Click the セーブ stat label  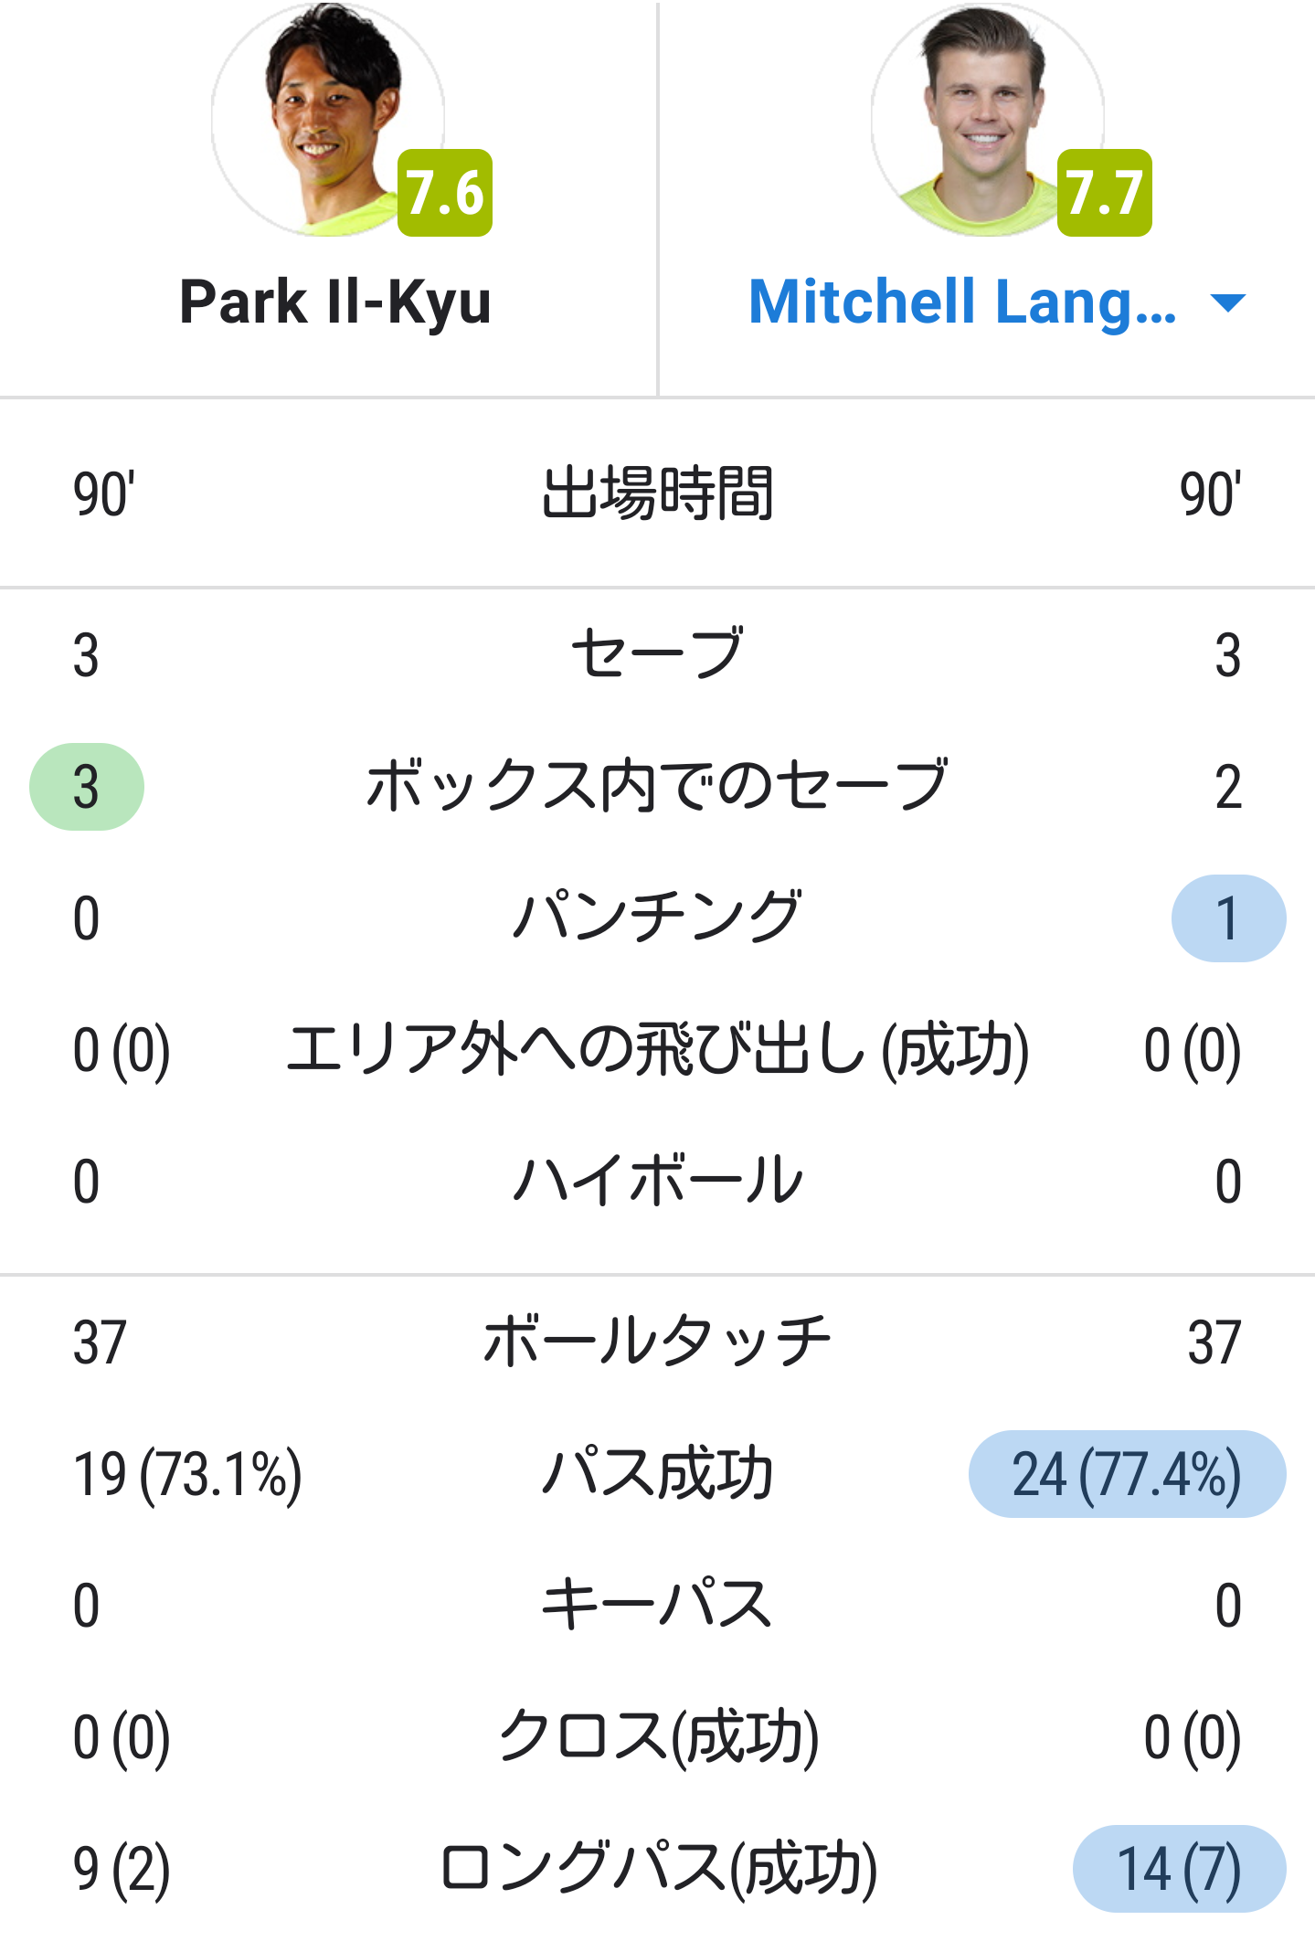click(x=657, y=654)
